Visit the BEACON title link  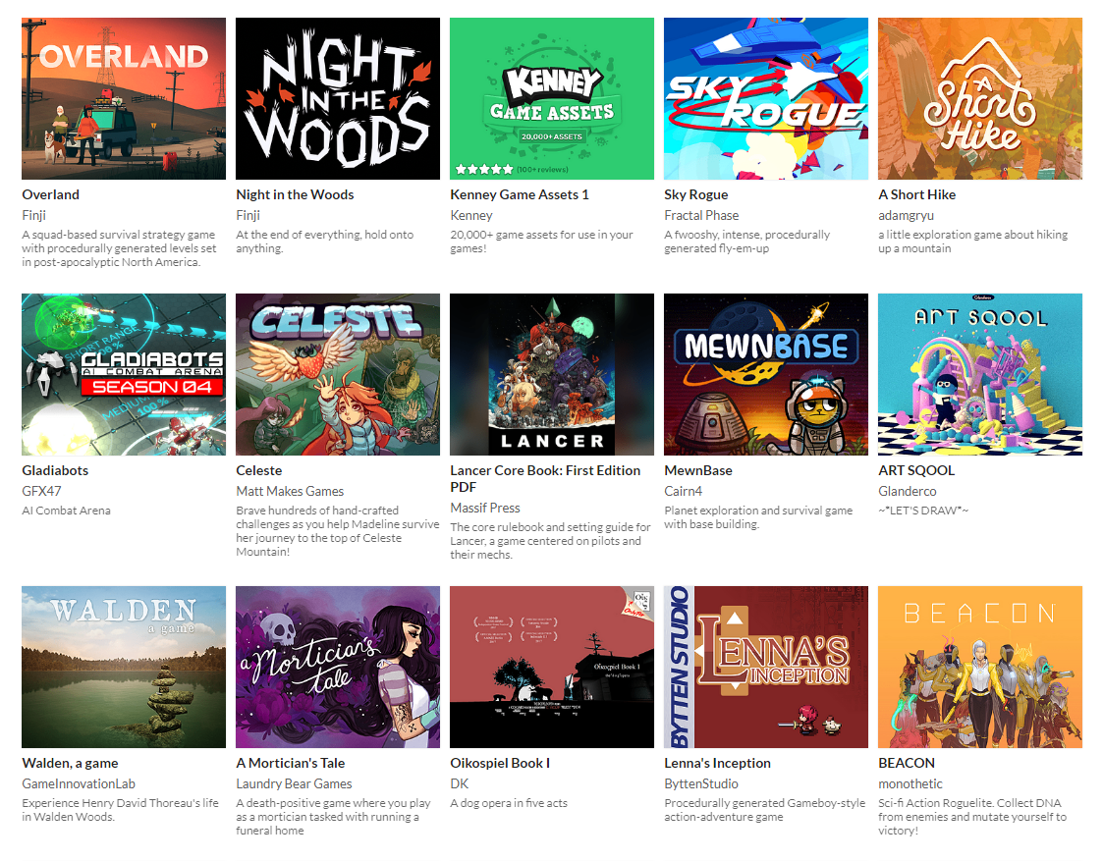pos(907,763)
